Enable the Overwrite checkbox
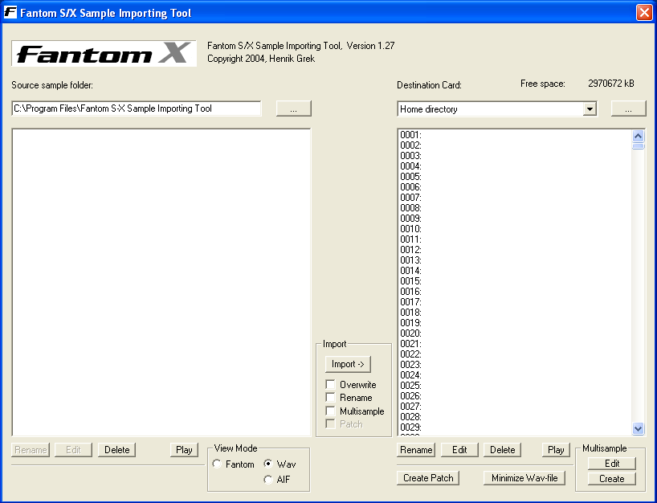The height and width of the screenshot is (503, 657). [x=330, y=385]
